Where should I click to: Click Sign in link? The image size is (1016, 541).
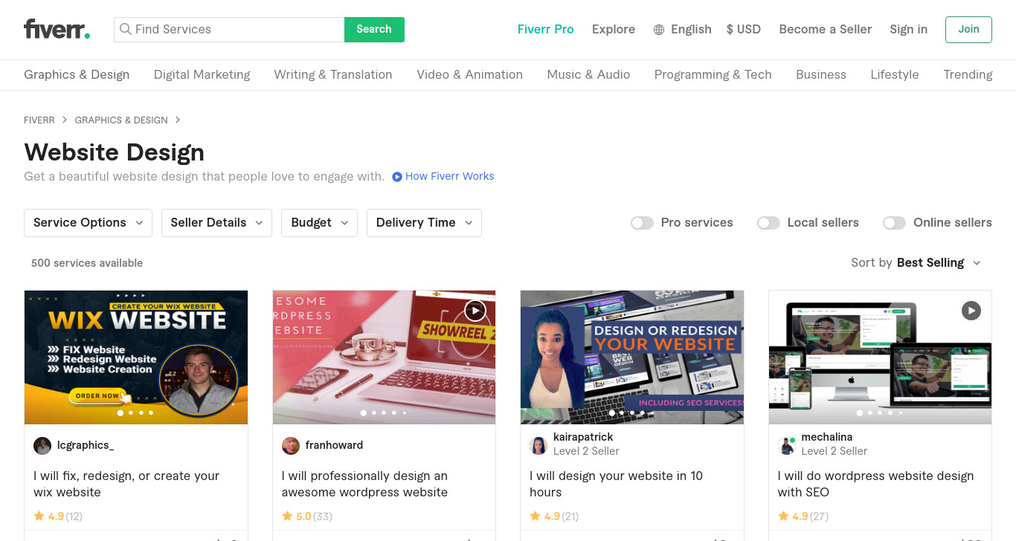[x=908, y=30]
